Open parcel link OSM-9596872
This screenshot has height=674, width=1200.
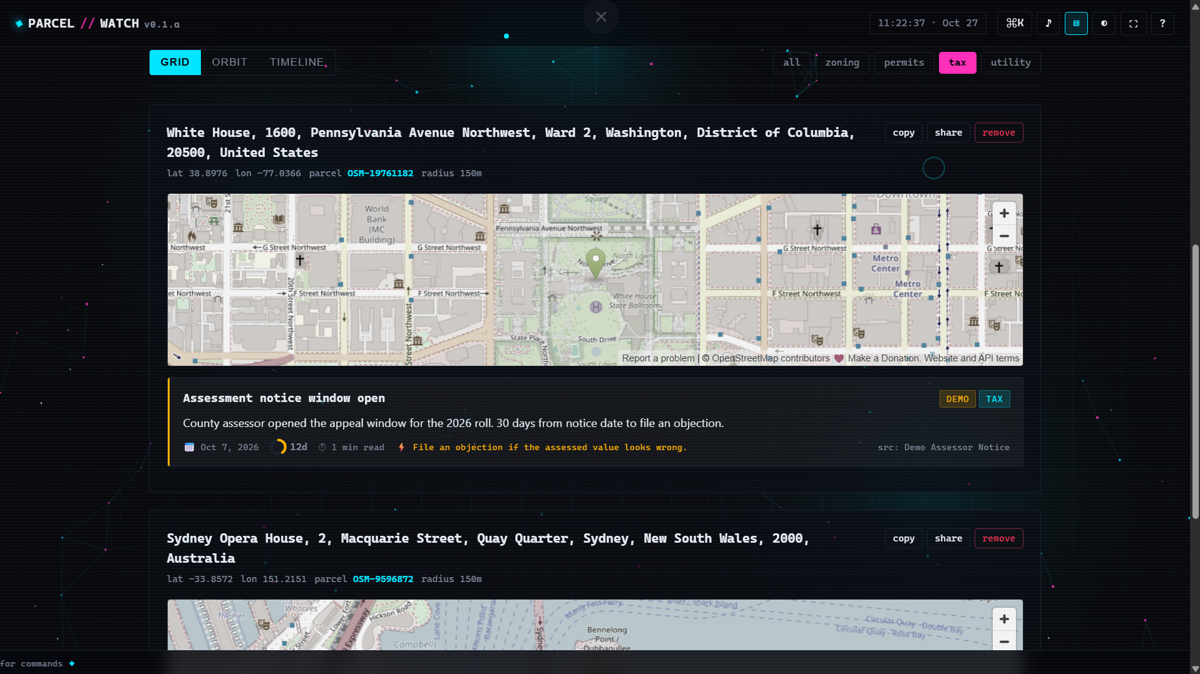click(x=382, y=579)
